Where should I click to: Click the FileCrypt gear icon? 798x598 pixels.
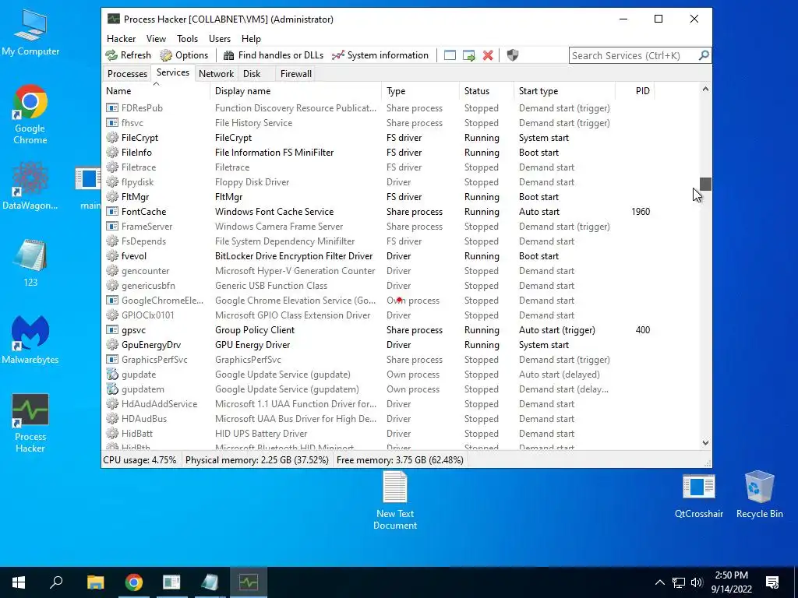tap(112, 137)
